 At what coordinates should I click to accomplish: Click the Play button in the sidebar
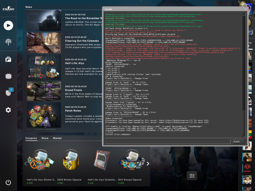click(8, 25)
